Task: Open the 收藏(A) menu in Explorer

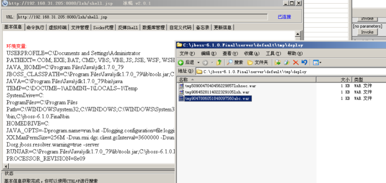Action: 252,53
